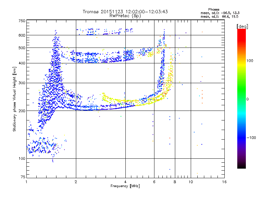Click the subtitle 'RwPretec (8p)'
Screen dimensions: 264x198
click(x=125, y=16)
